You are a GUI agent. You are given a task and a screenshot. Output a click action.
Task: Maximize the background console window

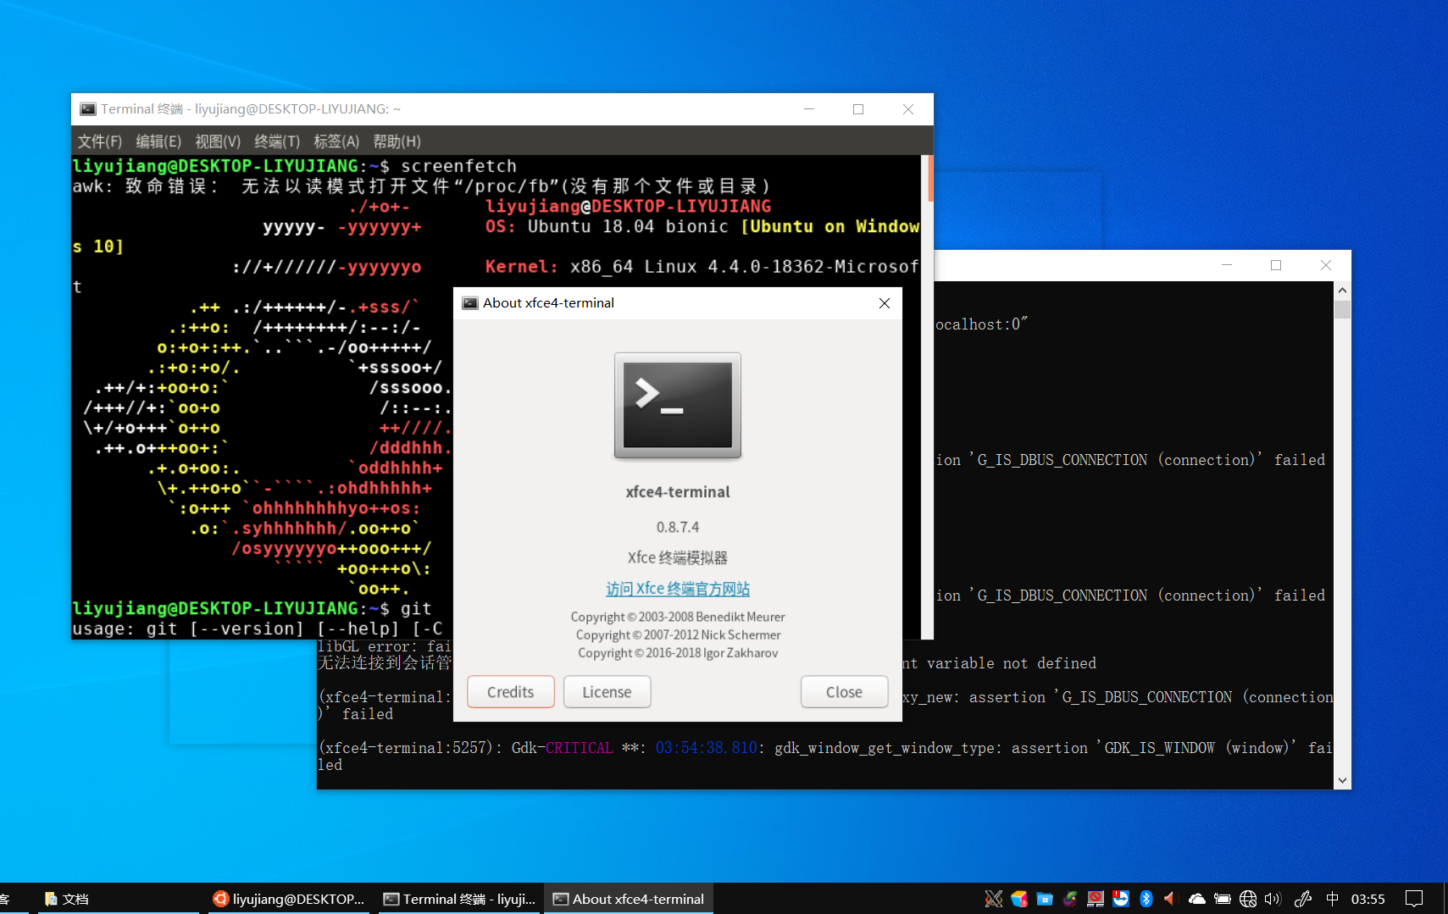1276,265
